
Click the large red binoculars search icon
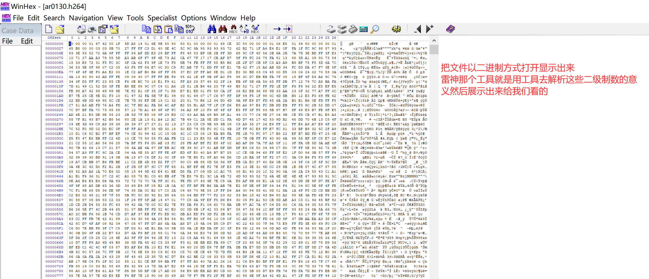[x=223, y=29]
